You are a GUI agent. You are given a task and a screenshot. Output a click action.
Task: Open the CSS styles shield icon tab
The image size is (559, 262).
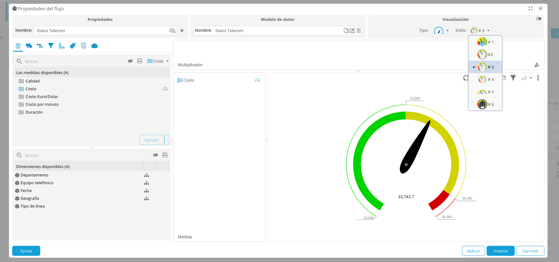[84, 46]
